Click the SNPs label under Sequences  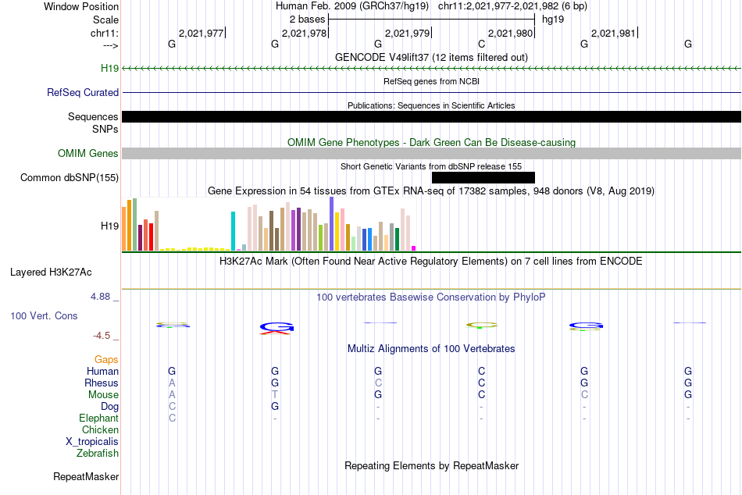(105, 129)
